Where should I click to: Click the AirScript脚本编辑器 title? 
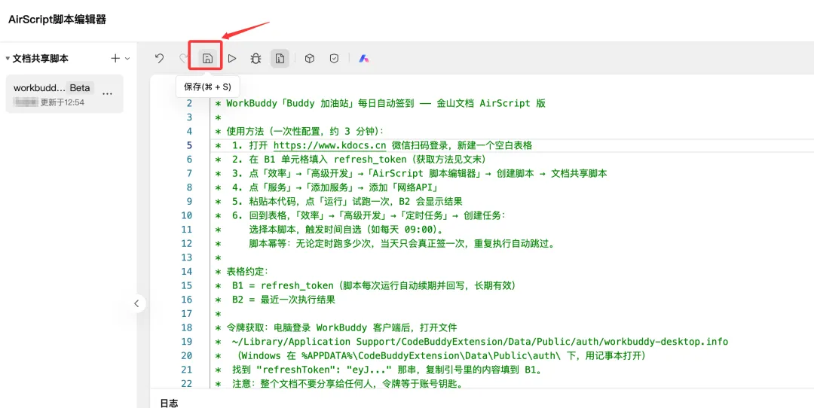coord(57,20)
